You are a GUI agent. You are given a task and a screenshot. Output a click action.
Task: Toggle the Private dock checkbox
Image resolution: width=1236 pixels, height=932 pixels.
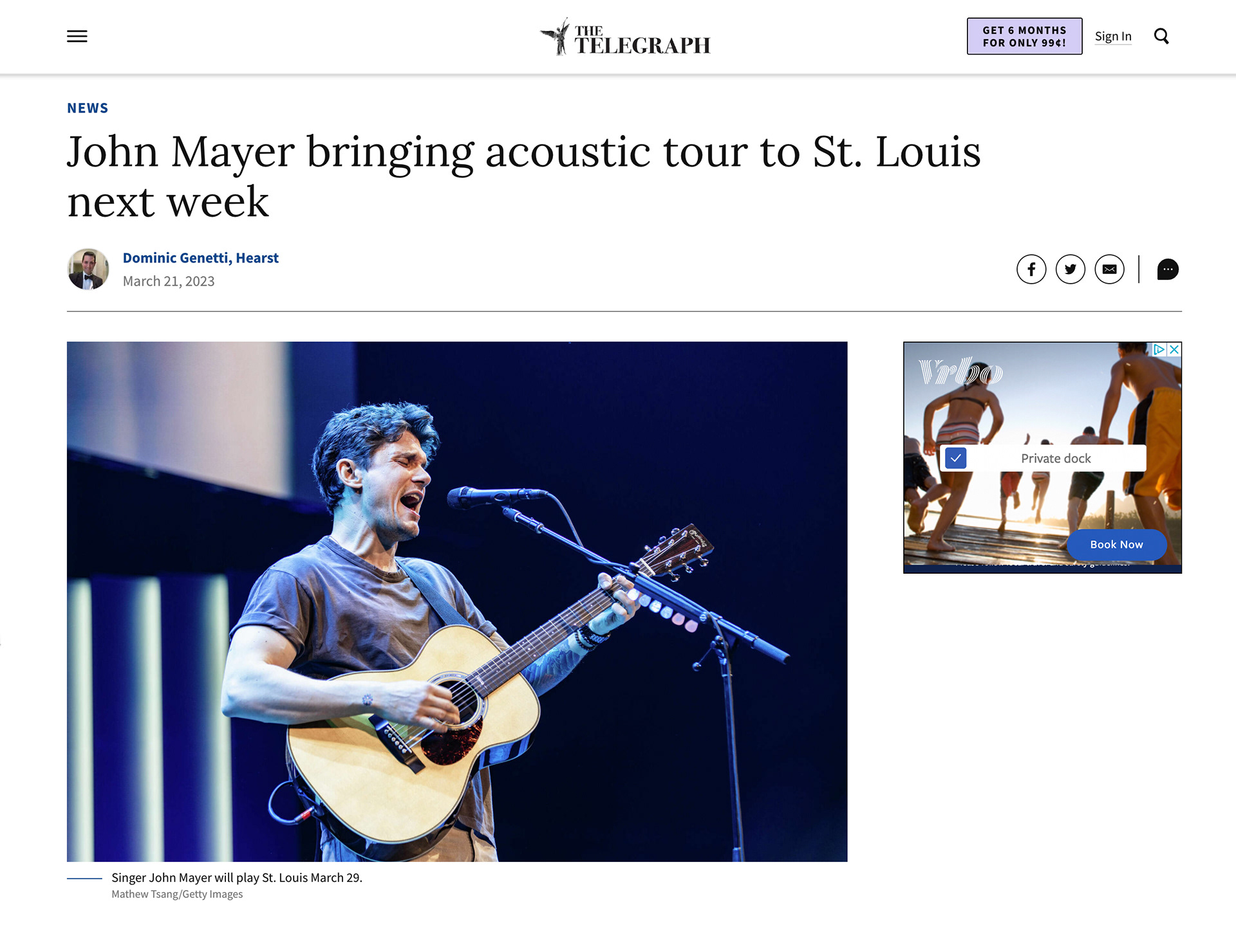956,458
